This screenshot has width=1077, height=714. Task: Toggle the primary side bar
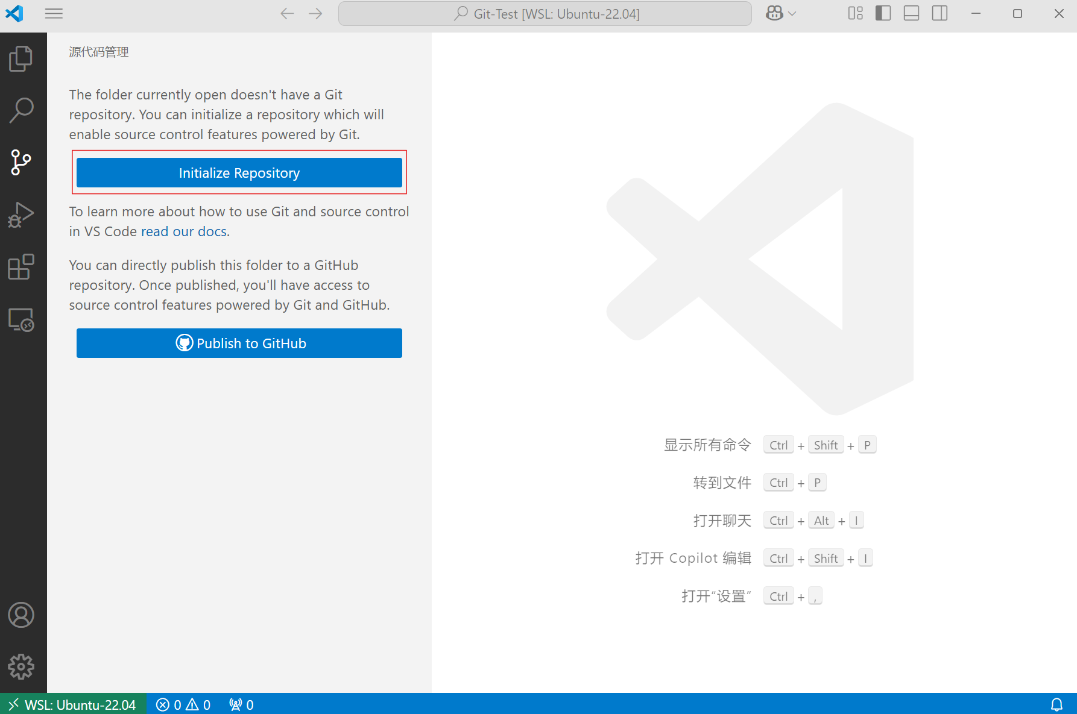point(883,13)
